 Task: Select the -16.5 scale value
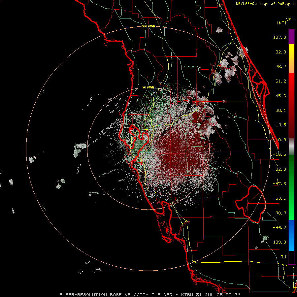pos(280,154)
